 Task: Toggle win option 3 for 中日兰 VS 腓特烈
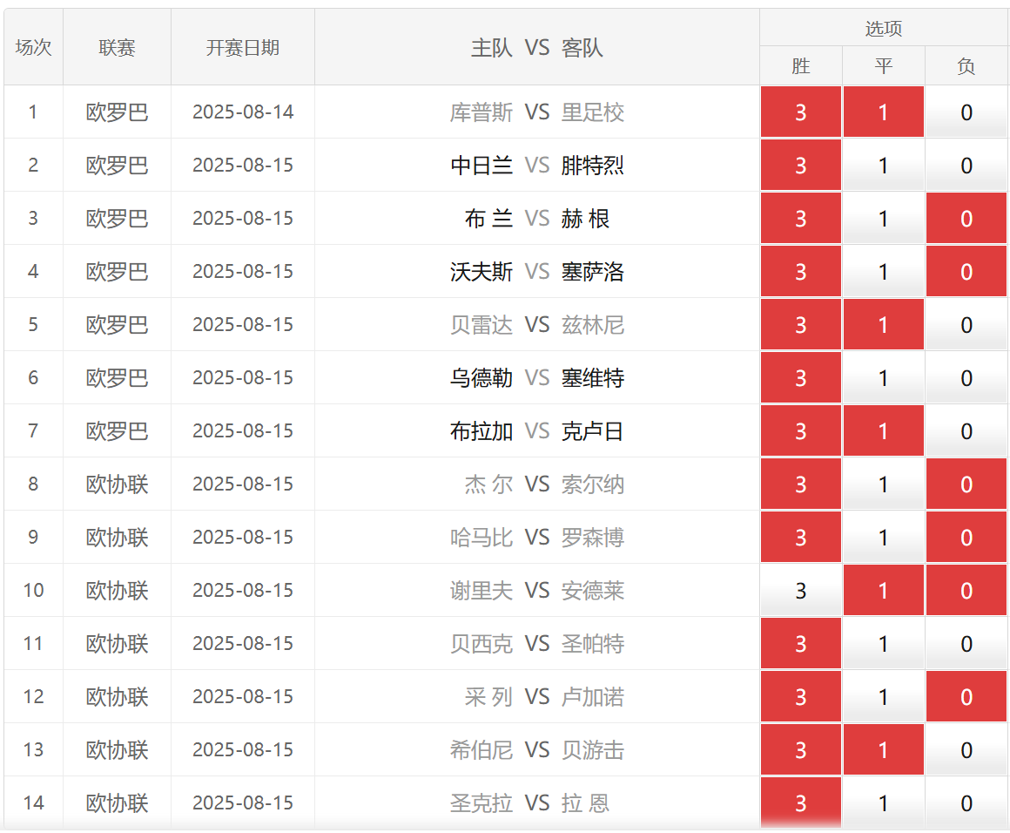[x=801, y=165]
